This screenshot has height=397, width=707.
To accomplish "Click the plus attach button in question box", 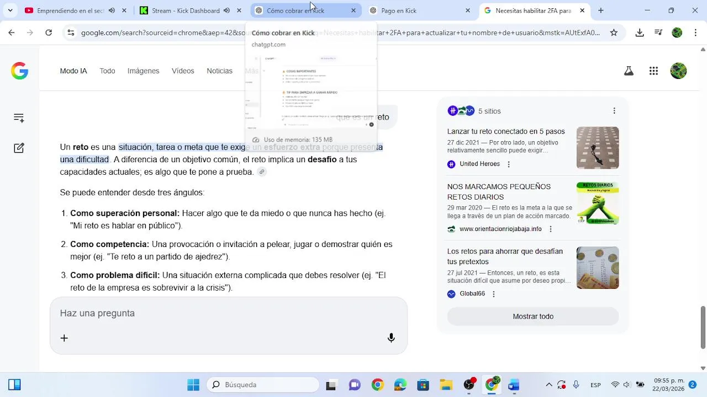I will (64, 338).
